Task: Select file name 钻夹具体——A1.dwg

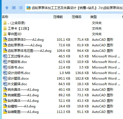Action: [x=23, y=101]
